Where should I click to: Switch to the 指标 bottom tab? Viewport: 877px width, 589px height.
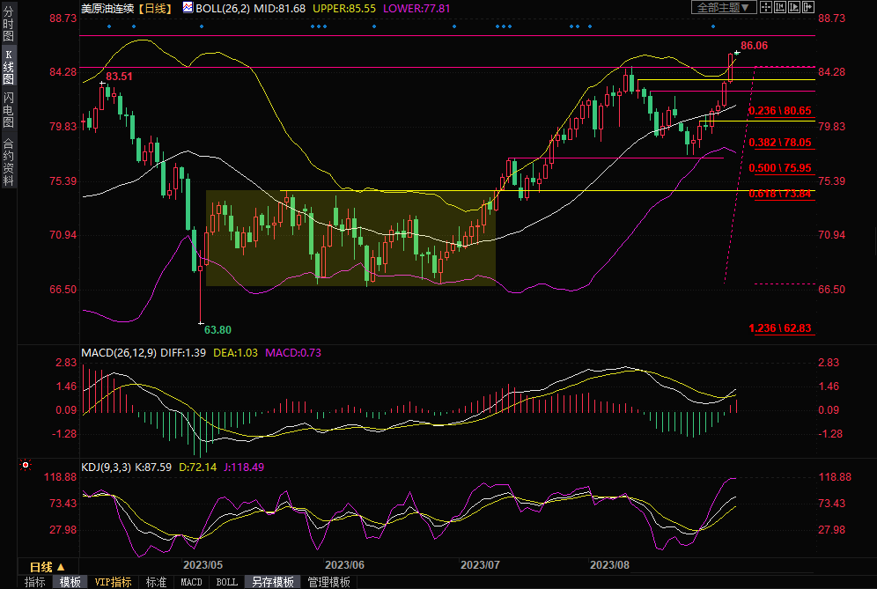pyautogui.click(x=35, y=582)
